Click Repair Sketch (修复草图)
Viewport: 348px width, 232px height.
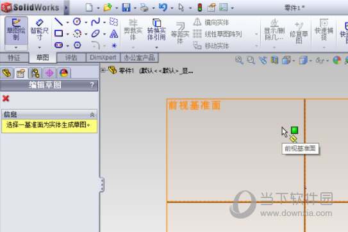(x=299, y=33)
